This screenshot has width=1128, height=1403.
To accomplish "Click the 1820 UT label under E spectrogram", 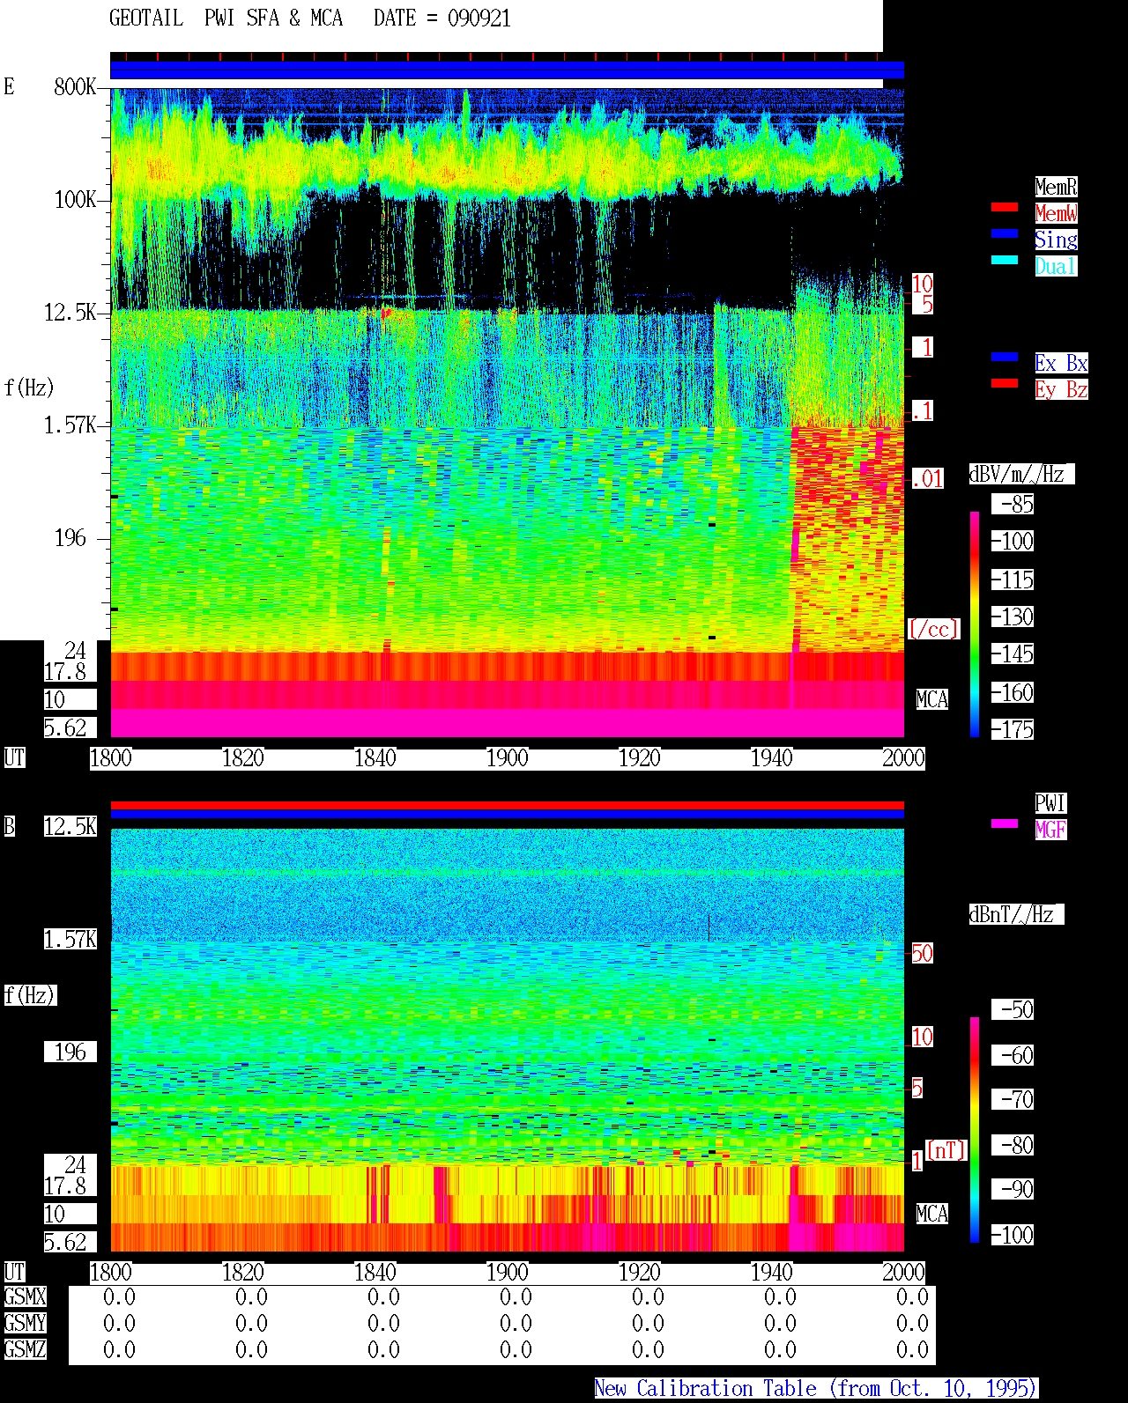I will coord(243,758).
